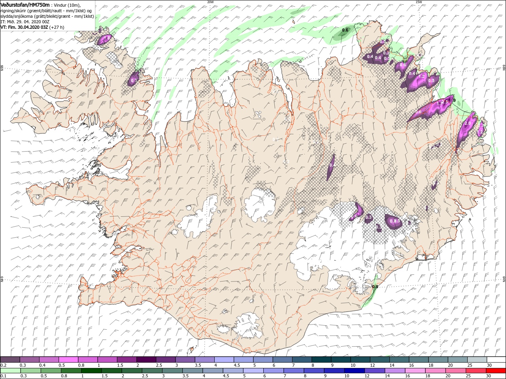Screen dimensions: 506x379
Task: Click the 20W longitude label
Action: [x=210, y=2]
